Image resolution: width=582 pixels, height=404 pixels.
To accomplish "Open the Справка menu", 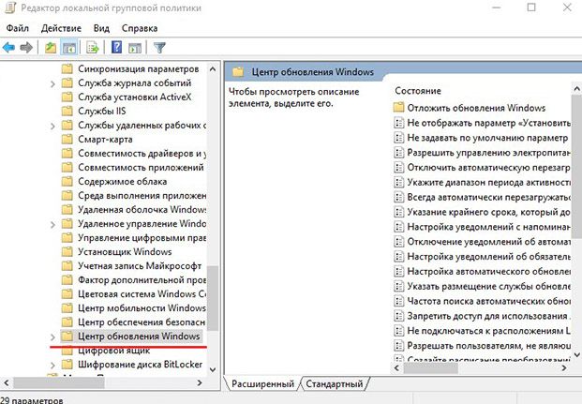I will (140, 28).
